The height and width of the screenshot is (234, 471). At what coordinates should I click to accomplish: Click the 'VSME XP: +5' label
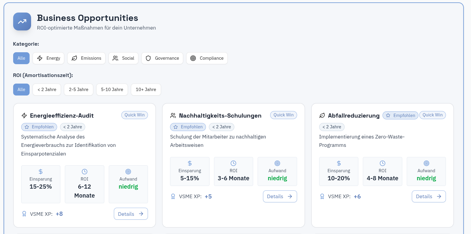[x=195, y=196]
